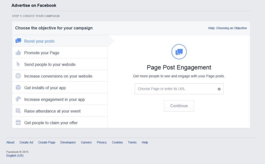Open the Cookies footer link

[x=117, y=142]
